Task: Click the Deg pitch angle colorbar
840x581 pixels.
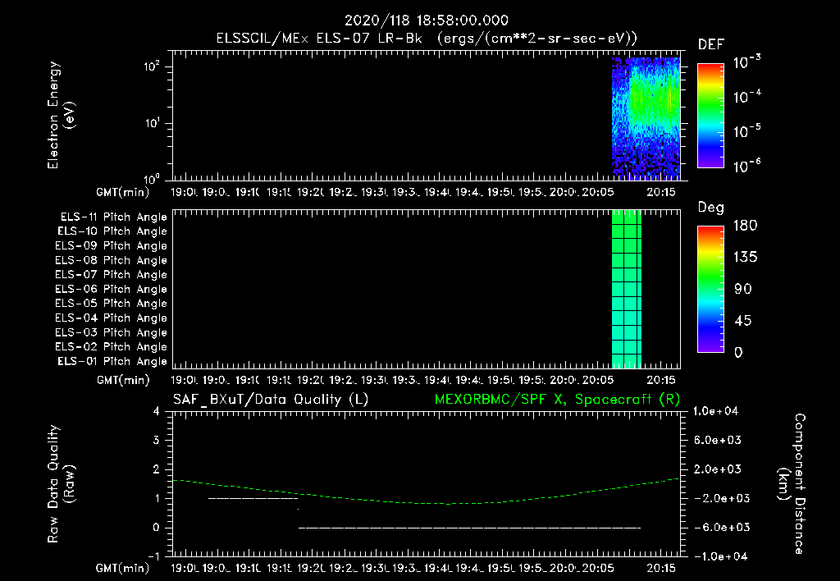Action: [x=710, y=289]
